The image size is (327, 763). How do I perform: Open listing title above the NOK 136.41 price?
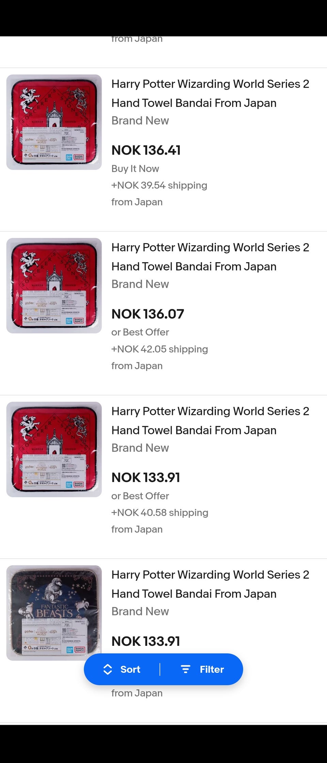(x=210, y=93)
